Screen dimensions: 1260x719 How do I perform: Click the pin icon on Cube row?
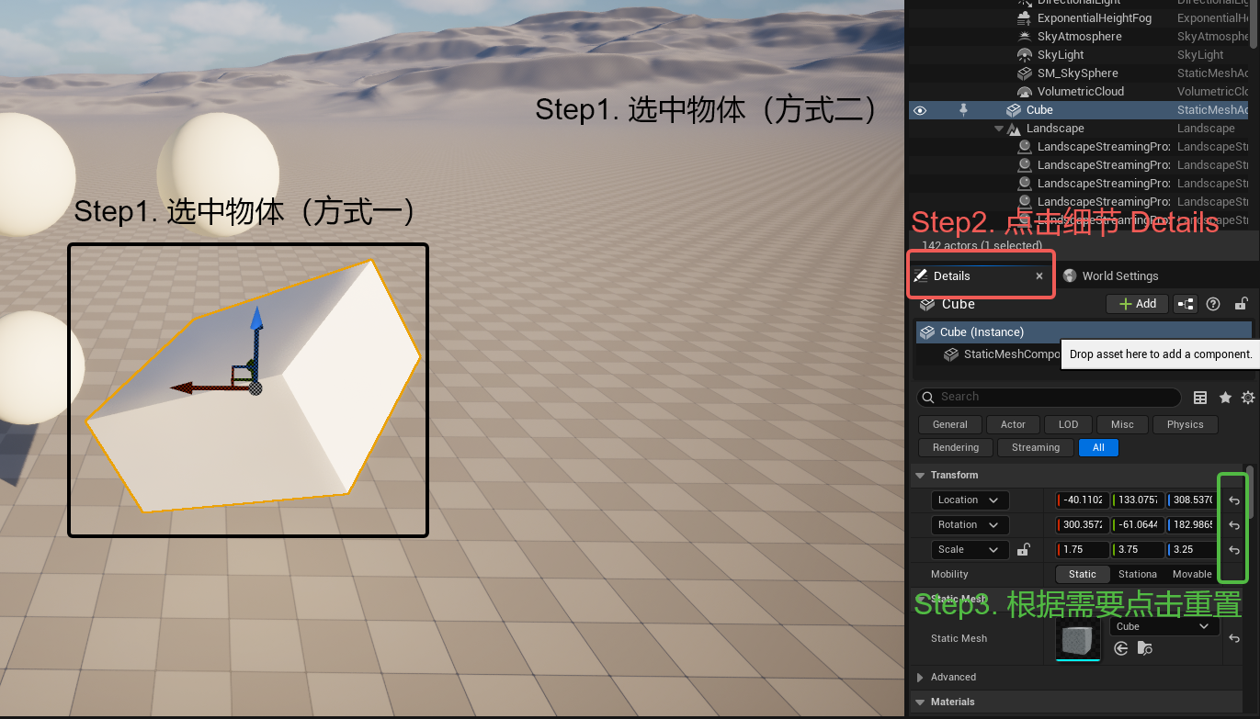pos(963,110)
